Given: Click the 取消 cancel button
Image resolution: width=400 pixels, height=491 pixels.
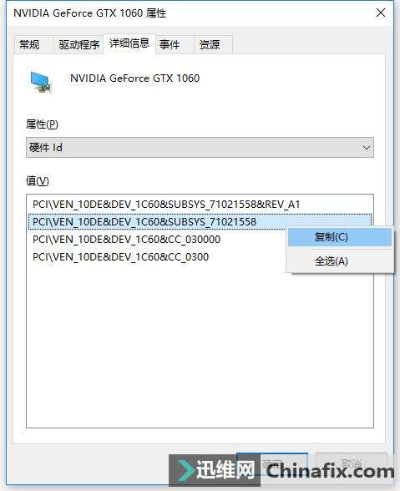Looking at the screenshot, I should (352, 463).
